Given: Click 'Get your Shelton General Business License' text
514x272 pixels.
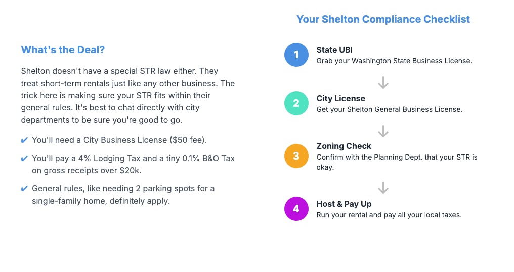Looking at the screenshot, I should tap(389, 109).
